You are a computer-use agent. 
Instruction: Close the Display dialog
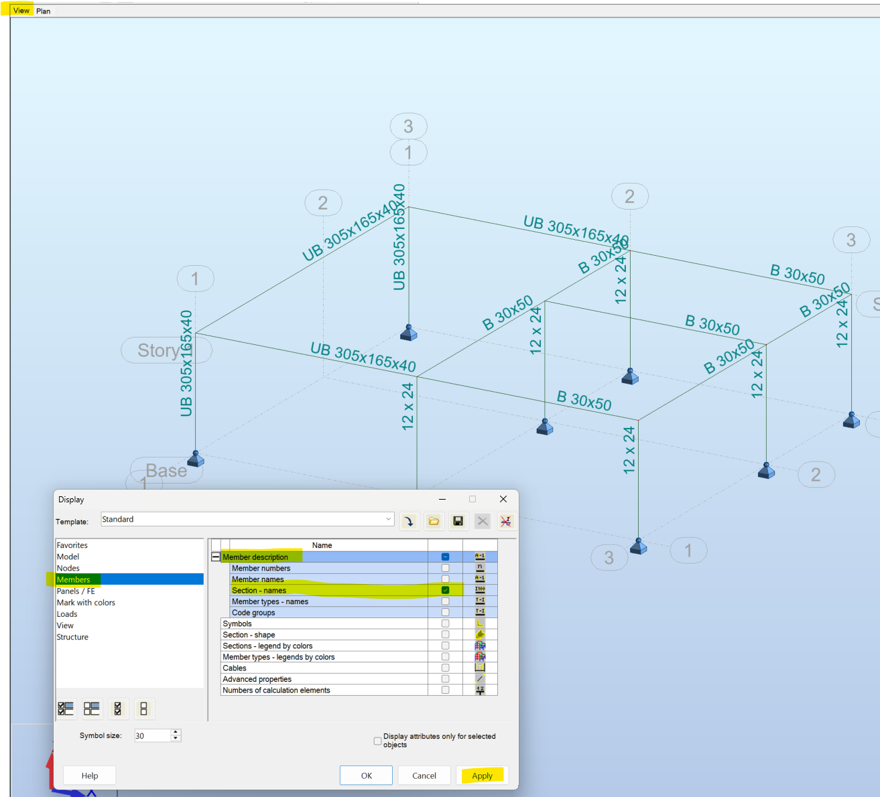click(503, 499)
